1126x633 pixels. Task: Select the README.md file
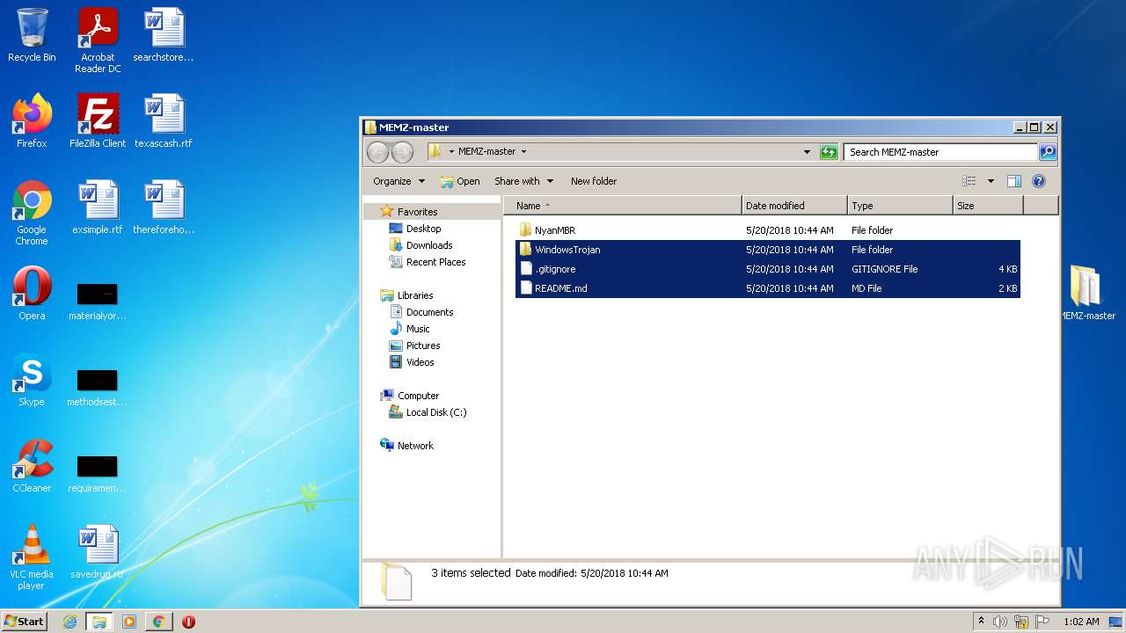767,288
